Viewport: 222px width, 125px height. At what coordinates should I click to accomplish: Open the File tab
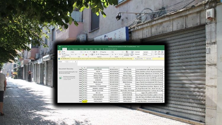60,49
